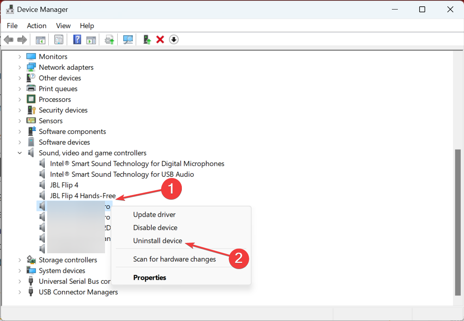Click the Monitors category icon
Image resolution: width=464 pixels, height=321 pixels.
click(x=31, y=57)
